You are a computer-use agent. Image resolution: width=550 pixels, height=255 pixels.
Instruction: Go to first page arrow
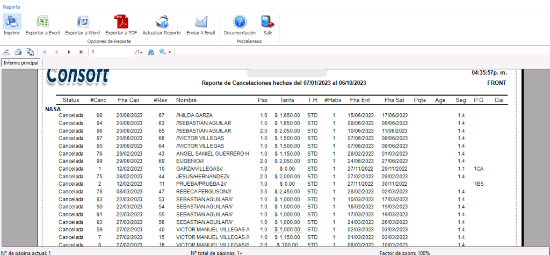coord(45,52)
